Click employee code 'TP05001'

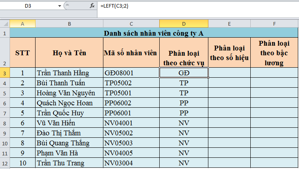tap(131, 93)
